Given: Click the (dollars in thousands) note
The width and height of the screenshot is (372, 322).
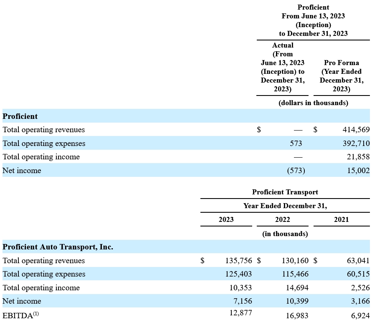Looking at the screenshot, I should tap(313, 103).
